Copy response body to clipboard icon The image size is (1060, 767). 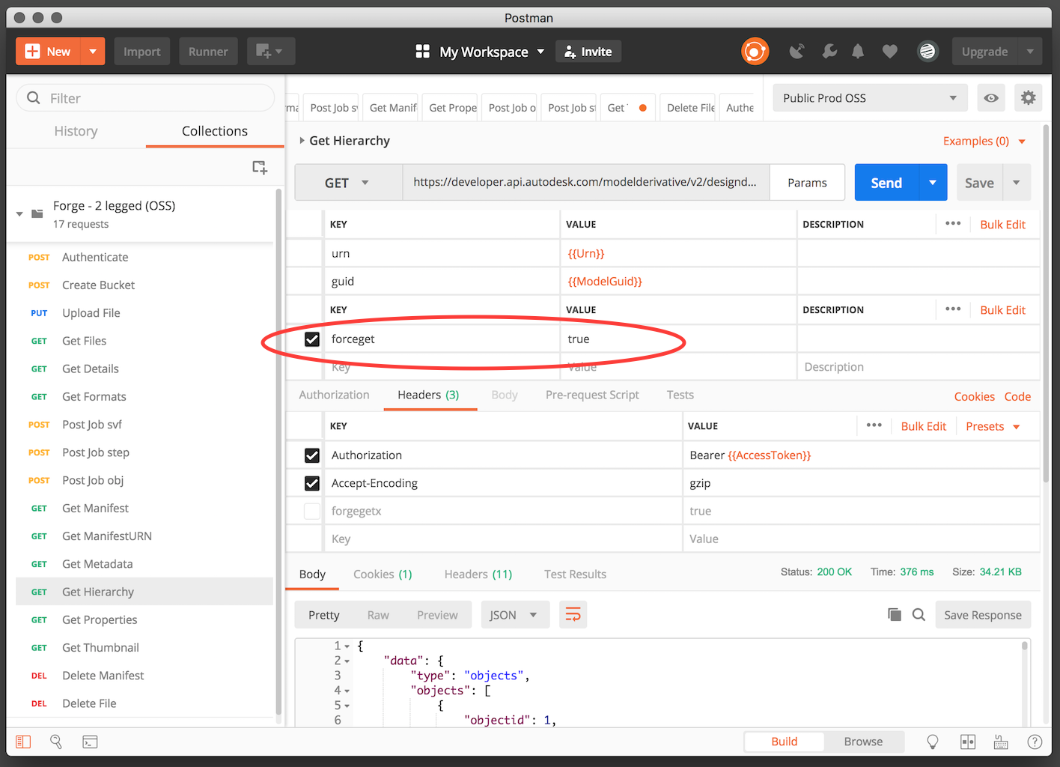coord(895,615)
